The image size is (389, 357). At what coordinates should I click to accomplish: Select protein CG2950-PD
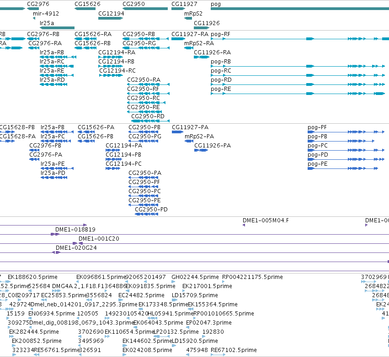(x=146, y=214)
